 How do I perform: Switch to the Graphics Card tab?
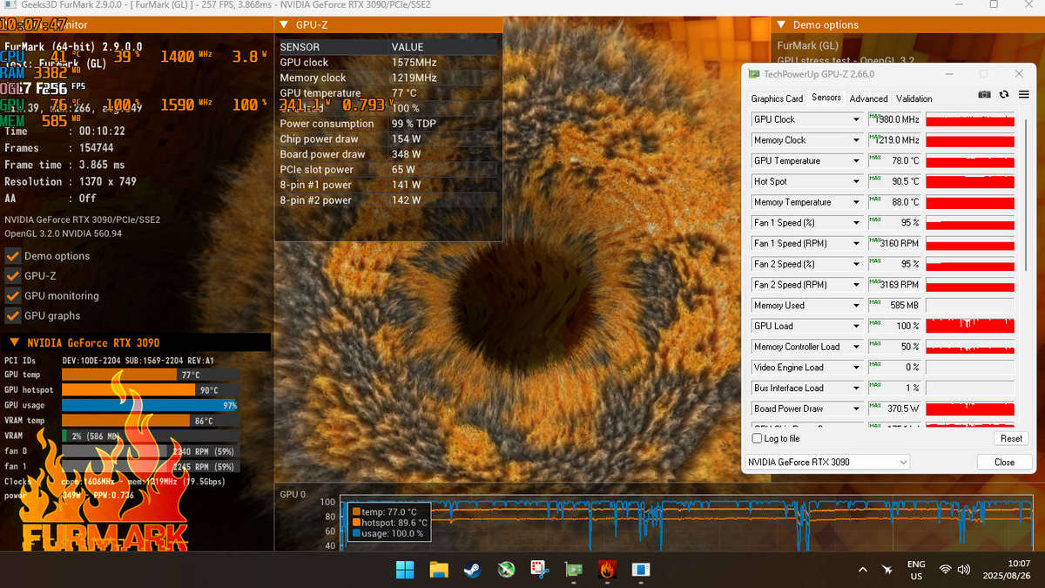[777, 98]
